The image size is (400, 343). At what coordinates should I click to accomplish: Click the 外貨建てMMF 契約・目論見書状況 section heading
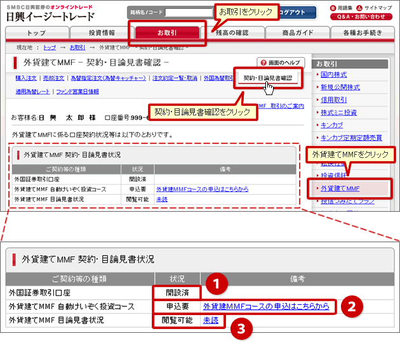[72, 155]
